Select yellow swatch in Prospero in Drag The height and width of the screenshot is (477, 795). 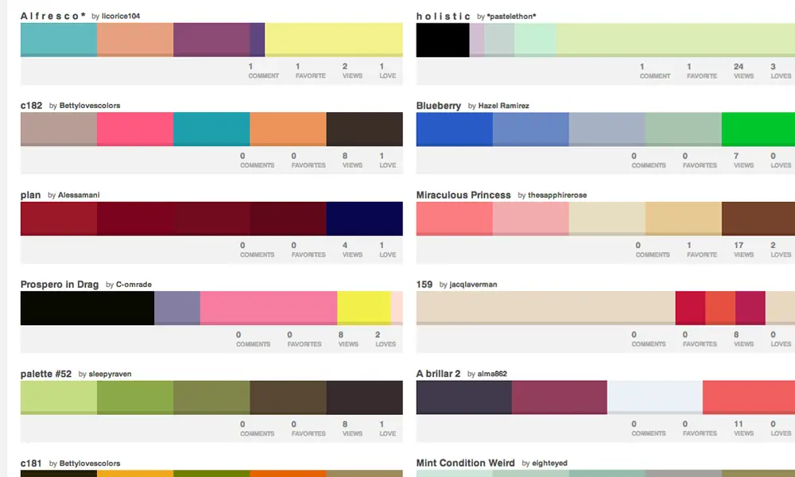pos(364,308)
